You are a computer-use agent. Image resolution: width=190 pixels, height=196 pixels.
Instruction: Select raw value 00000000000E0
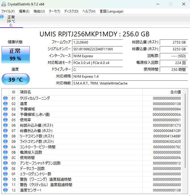167,152
